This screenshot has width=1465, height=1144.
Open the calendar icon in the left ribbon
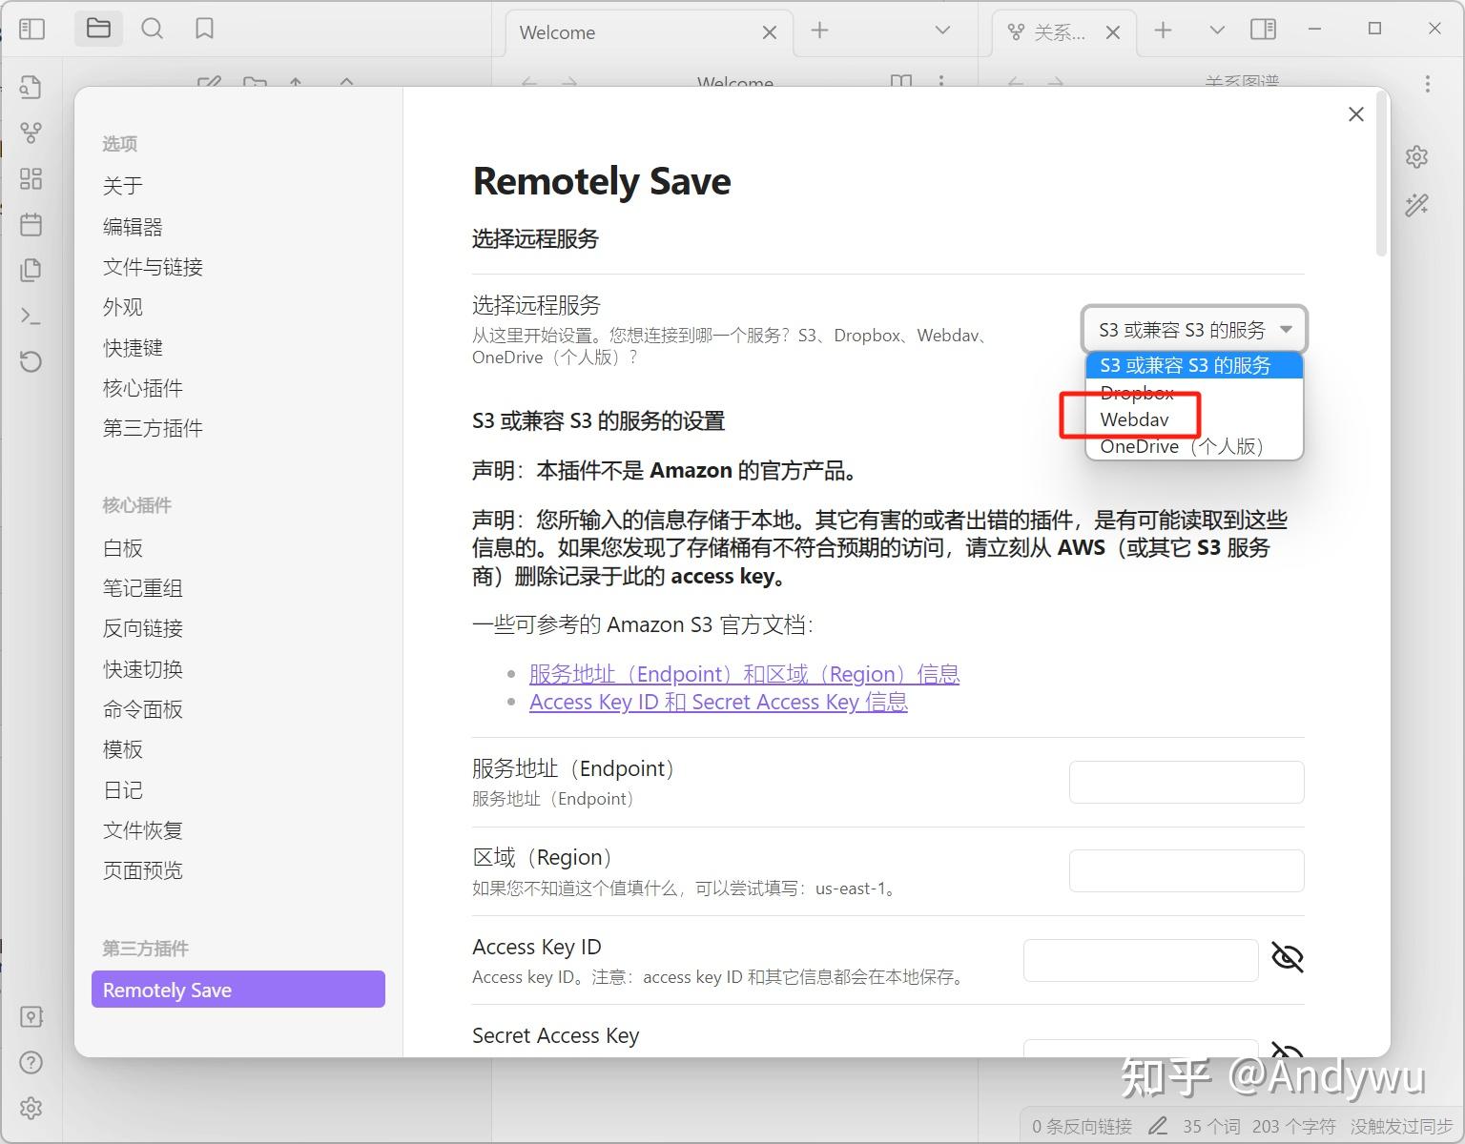point(31,224)
